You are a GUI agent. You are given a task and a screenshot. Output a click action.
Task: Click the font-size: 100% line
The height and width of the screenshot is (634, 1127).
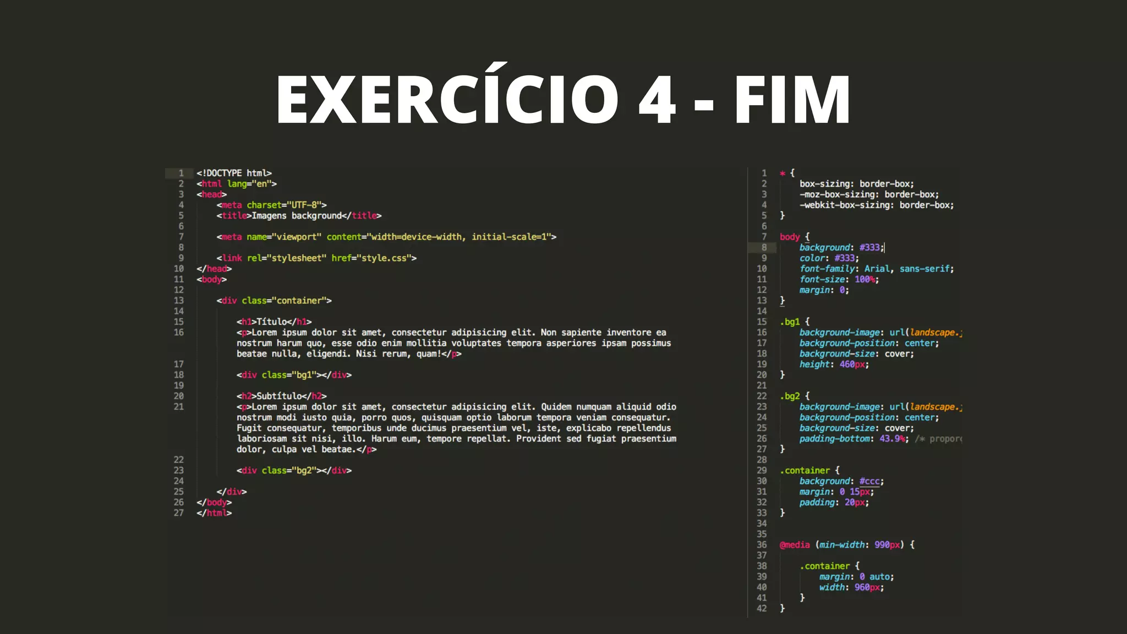[839, 280]
